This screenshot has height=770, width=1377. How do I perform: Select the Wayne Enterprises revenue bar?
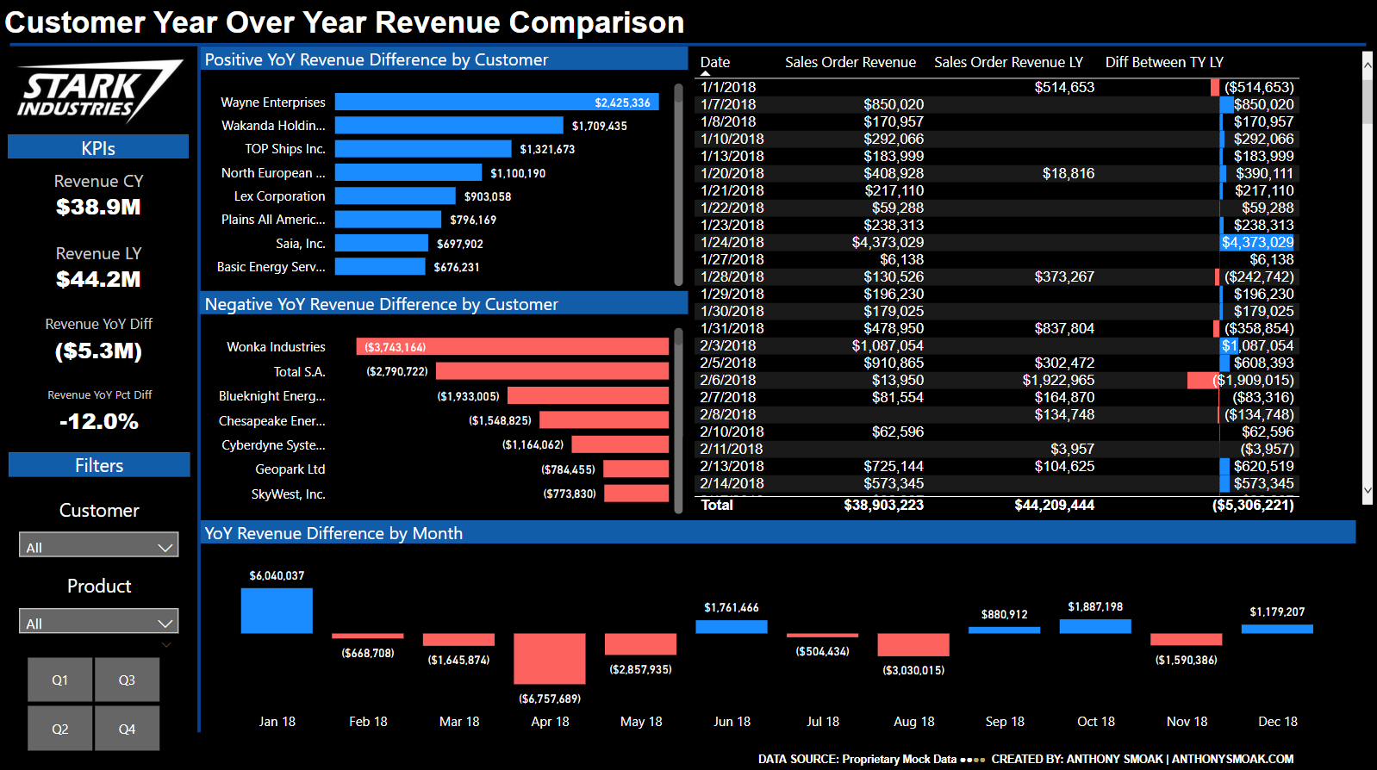coord(496,102)
